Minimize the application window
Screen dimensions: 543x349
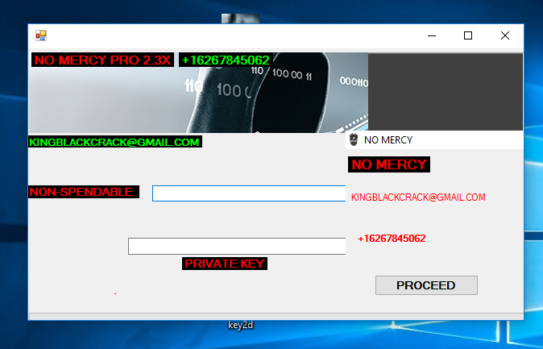(431, 35)
